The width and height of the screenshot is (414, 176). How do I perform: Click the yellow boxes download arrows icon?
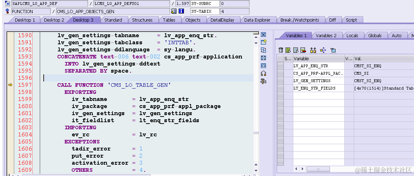[313, 50]
